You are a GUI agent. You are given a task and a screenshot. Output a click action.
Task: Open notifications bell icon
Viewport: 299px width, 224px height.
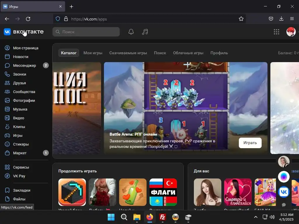click(x=131, y=32)
